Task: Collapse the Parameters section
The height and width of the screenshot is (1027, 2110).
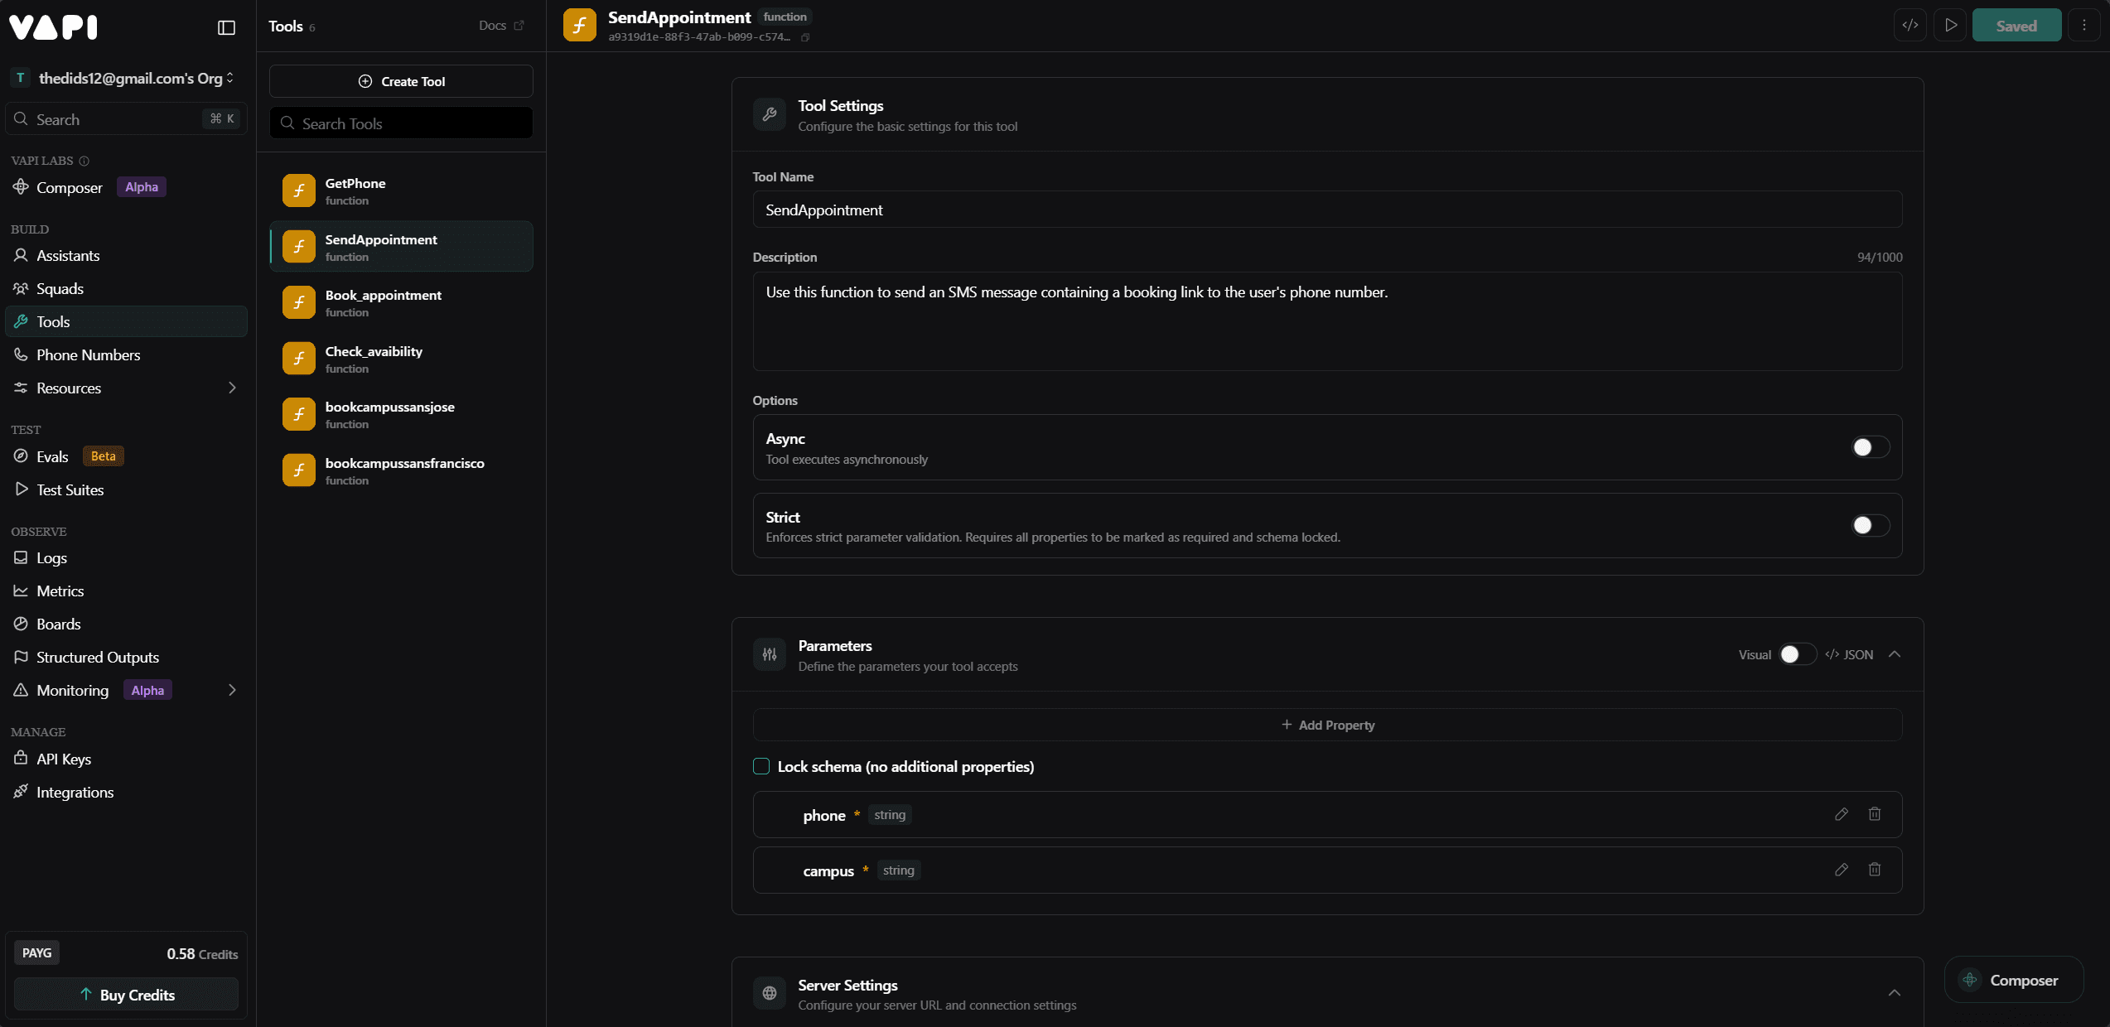Action: click(1895, 654)
